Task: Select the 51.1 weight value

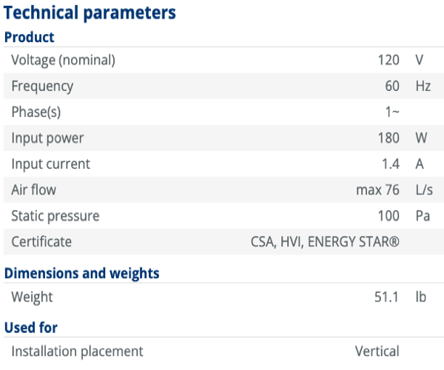Action: (x=386, y=297)
